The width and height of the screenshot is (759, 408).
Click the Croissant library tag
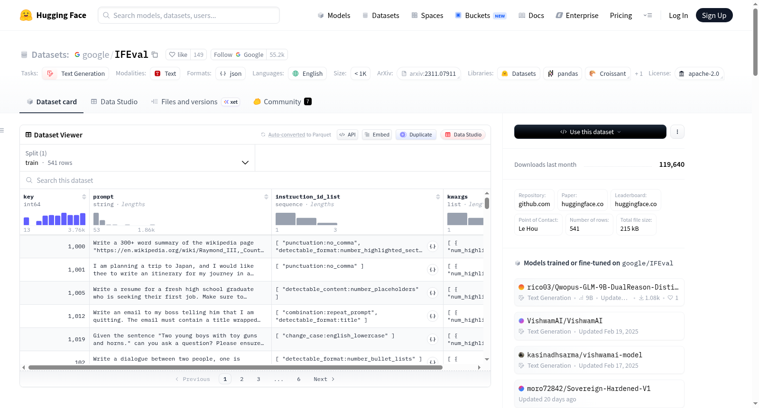[x=608, y=73]
